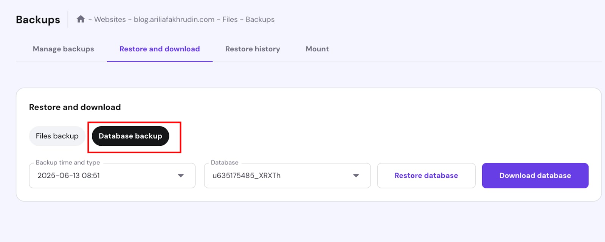Select the Restore and download tab
Screen dimensions: 605x242
[160, 49]
